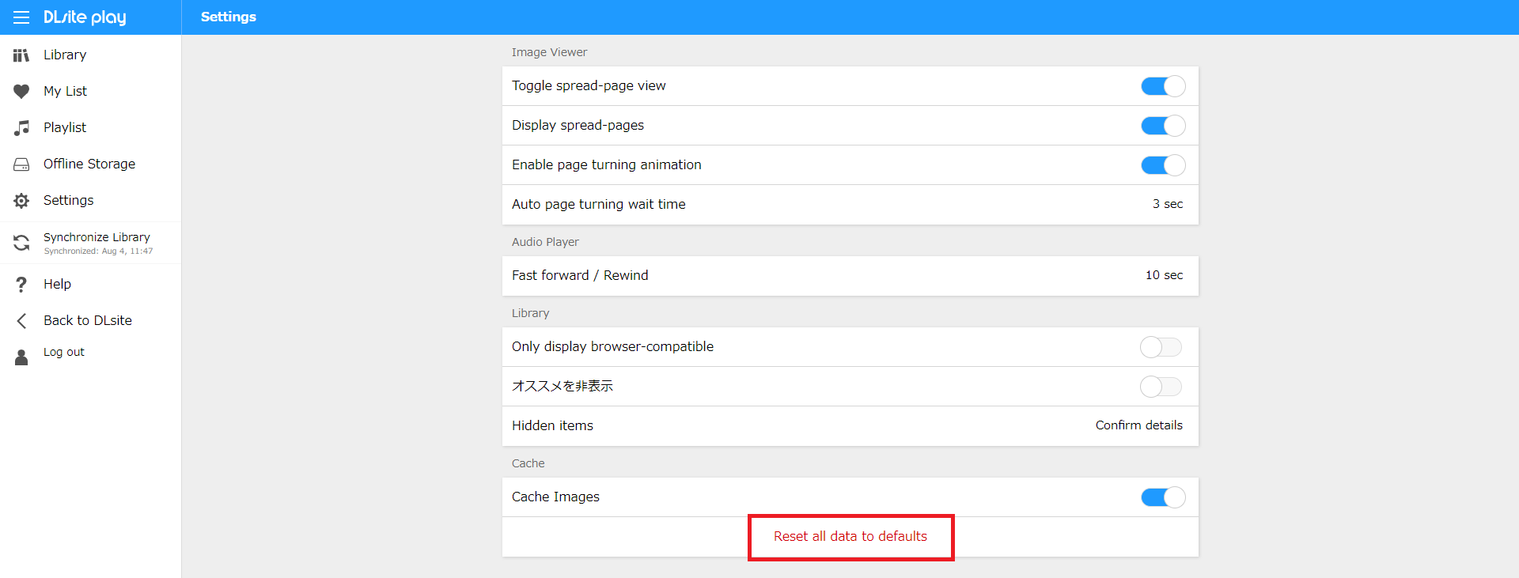The height and width of the screenshot is (578, 1519).
Task: Click the Hidden items label
Action: coord(552,425)
